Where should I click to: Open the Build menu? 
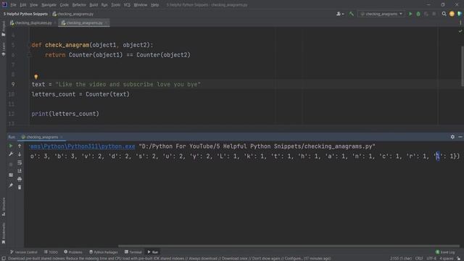click(94, 5)
